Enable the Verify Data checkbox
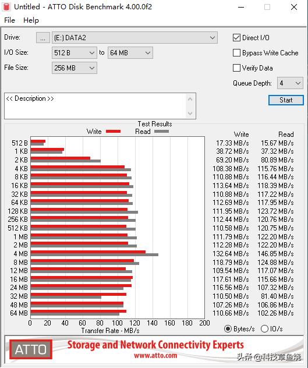Image resolution: width=308 pixels, height=368 pixels. point(236,68)
